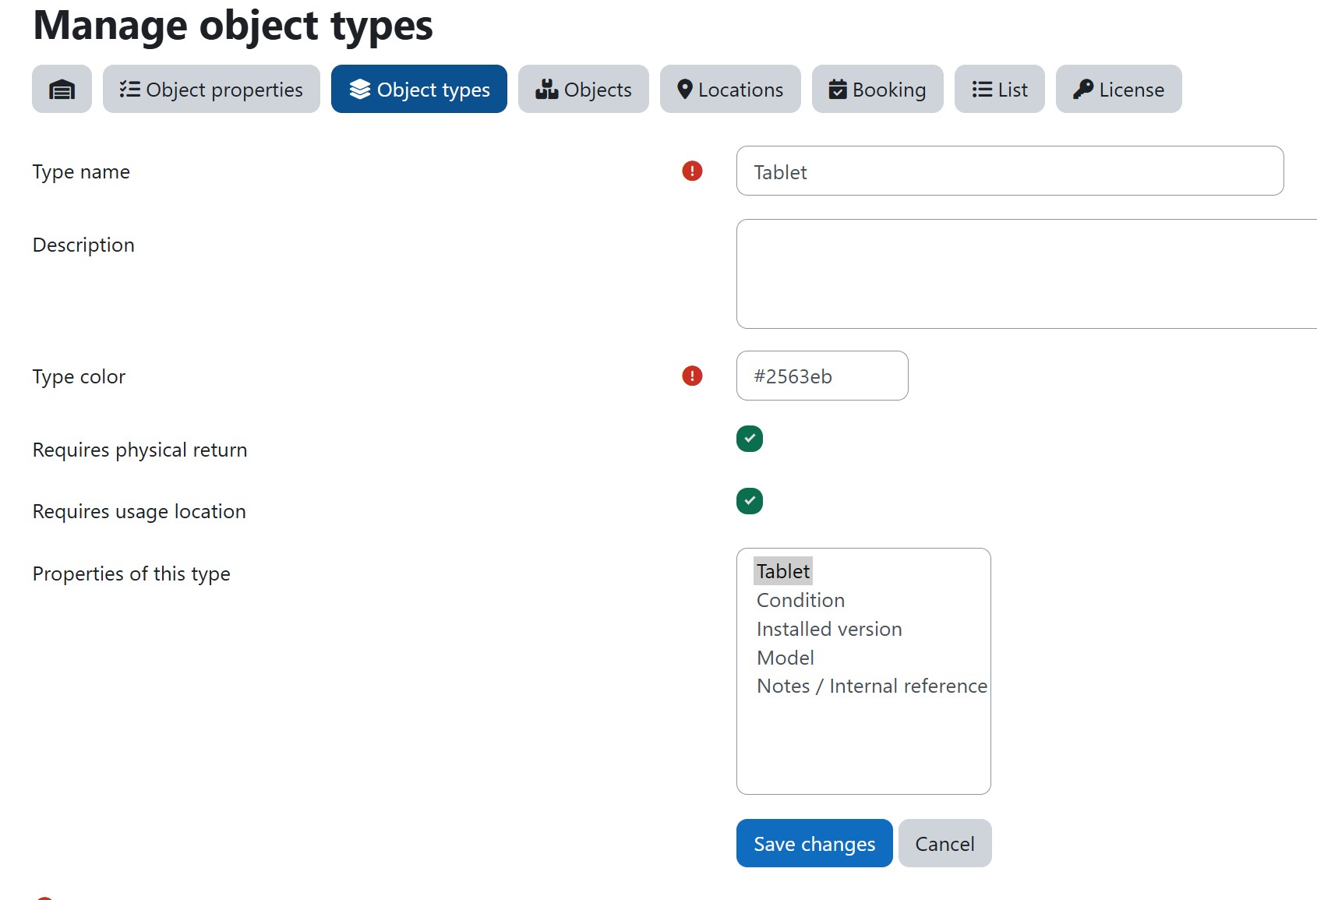The height and width of the screenshot is (900, 1317).
Task: Click the dashboard home icon tab
Action: (x=62, y=90)
